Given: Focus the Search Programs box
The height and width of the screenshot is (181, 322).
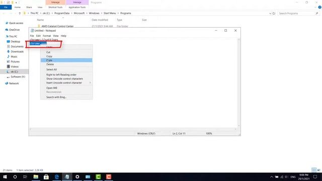Looking at the screenshot, I should [296, 14].
